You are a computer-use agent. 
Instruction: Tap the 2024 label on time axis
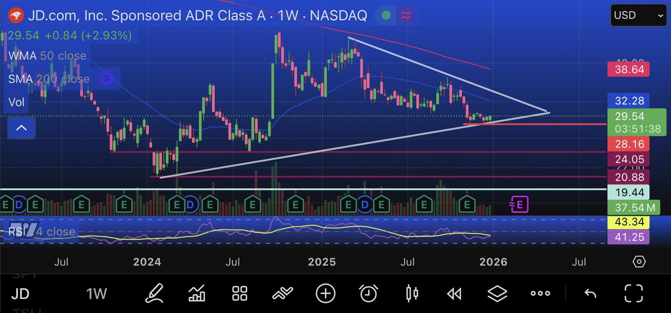pos(147,262)
